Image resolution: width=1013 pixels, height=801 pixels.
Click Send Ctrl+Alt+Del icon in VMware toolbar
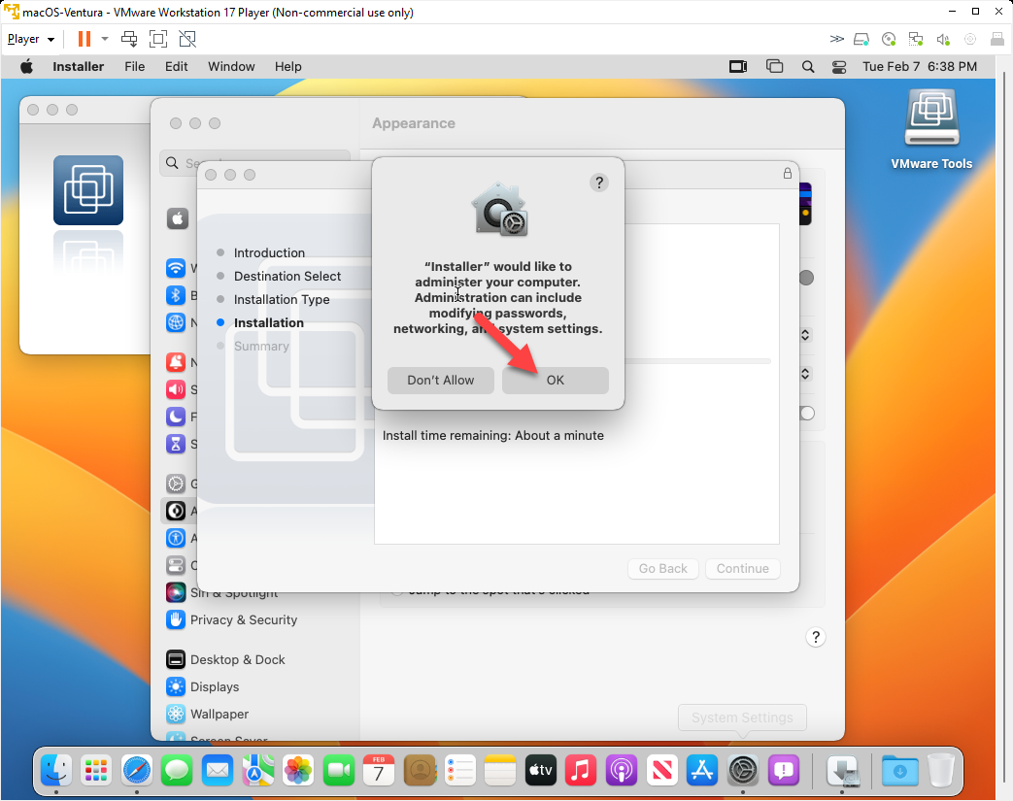click(129, 39)
